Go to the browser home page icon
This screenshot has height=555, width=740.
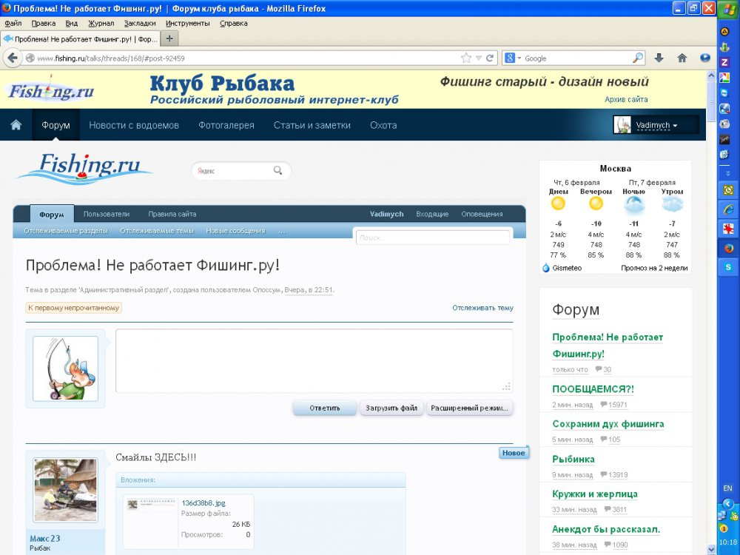pos(682,58)
